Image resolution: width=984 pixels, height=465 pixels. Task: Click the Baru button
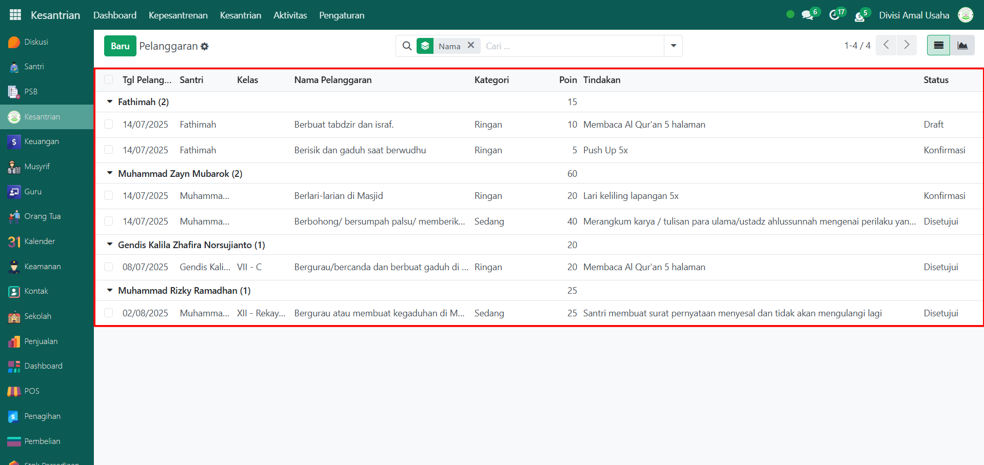tap(120, 46)
